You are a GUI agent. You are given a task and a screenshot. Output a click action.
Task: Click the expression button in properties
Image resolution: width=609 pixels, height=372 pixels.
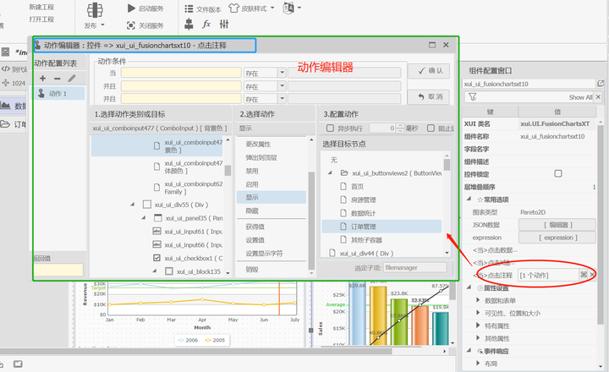(x=557, y=238)
